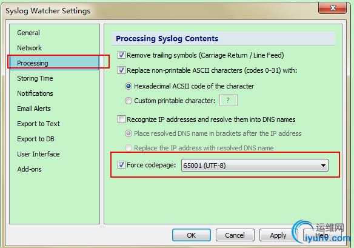Enable Recognize IP addresses checkbox
The height and width of the screenshot is (248, 354).
[x=121, y=119]
